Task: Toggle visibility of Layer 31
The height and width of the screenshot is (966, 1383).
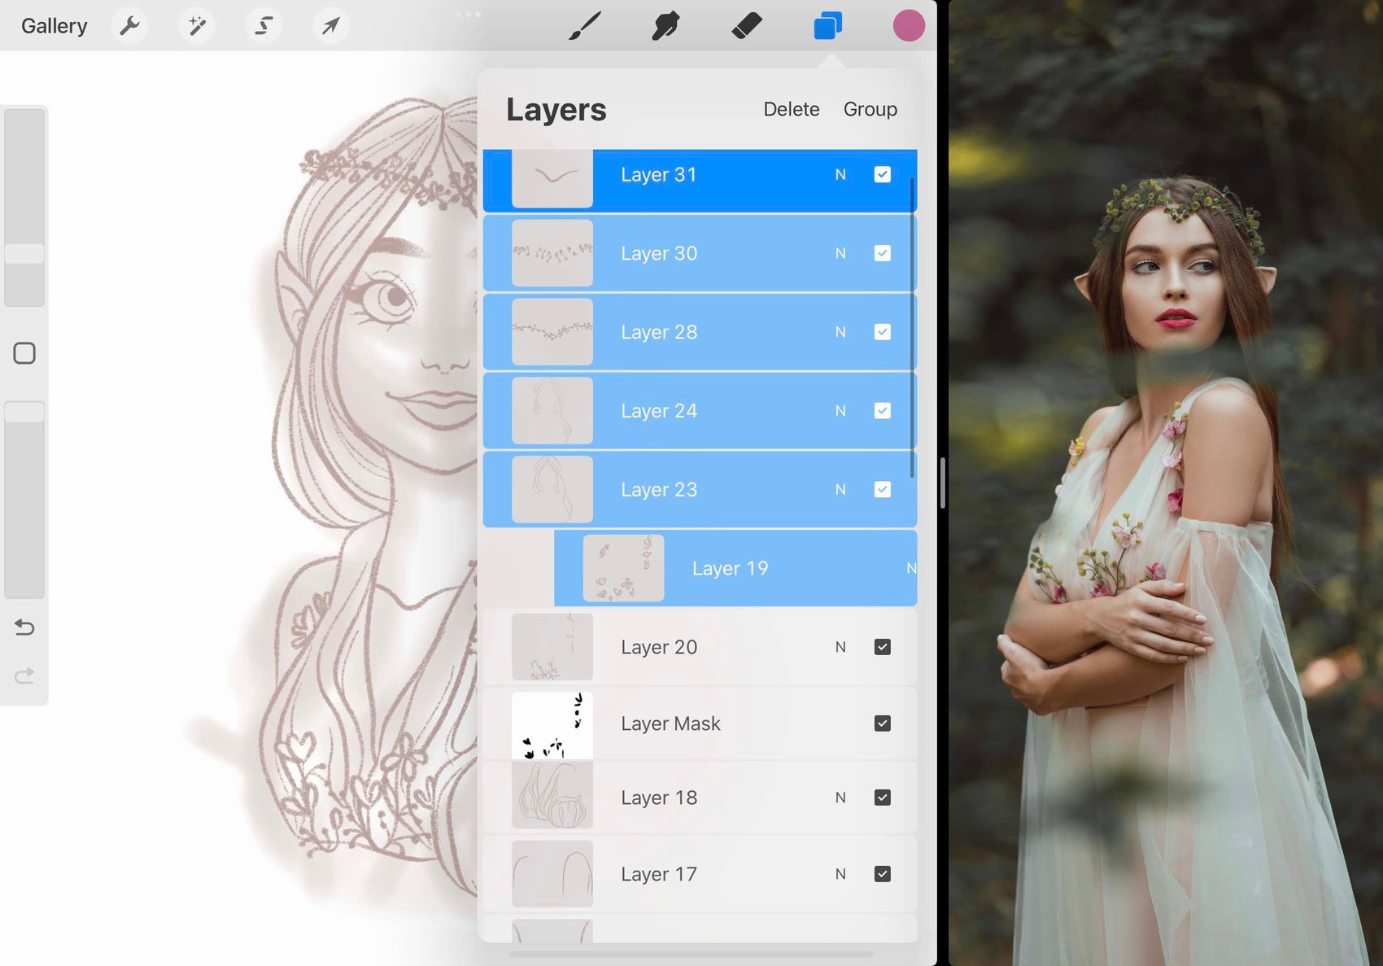Action: [x=883, y=174]
